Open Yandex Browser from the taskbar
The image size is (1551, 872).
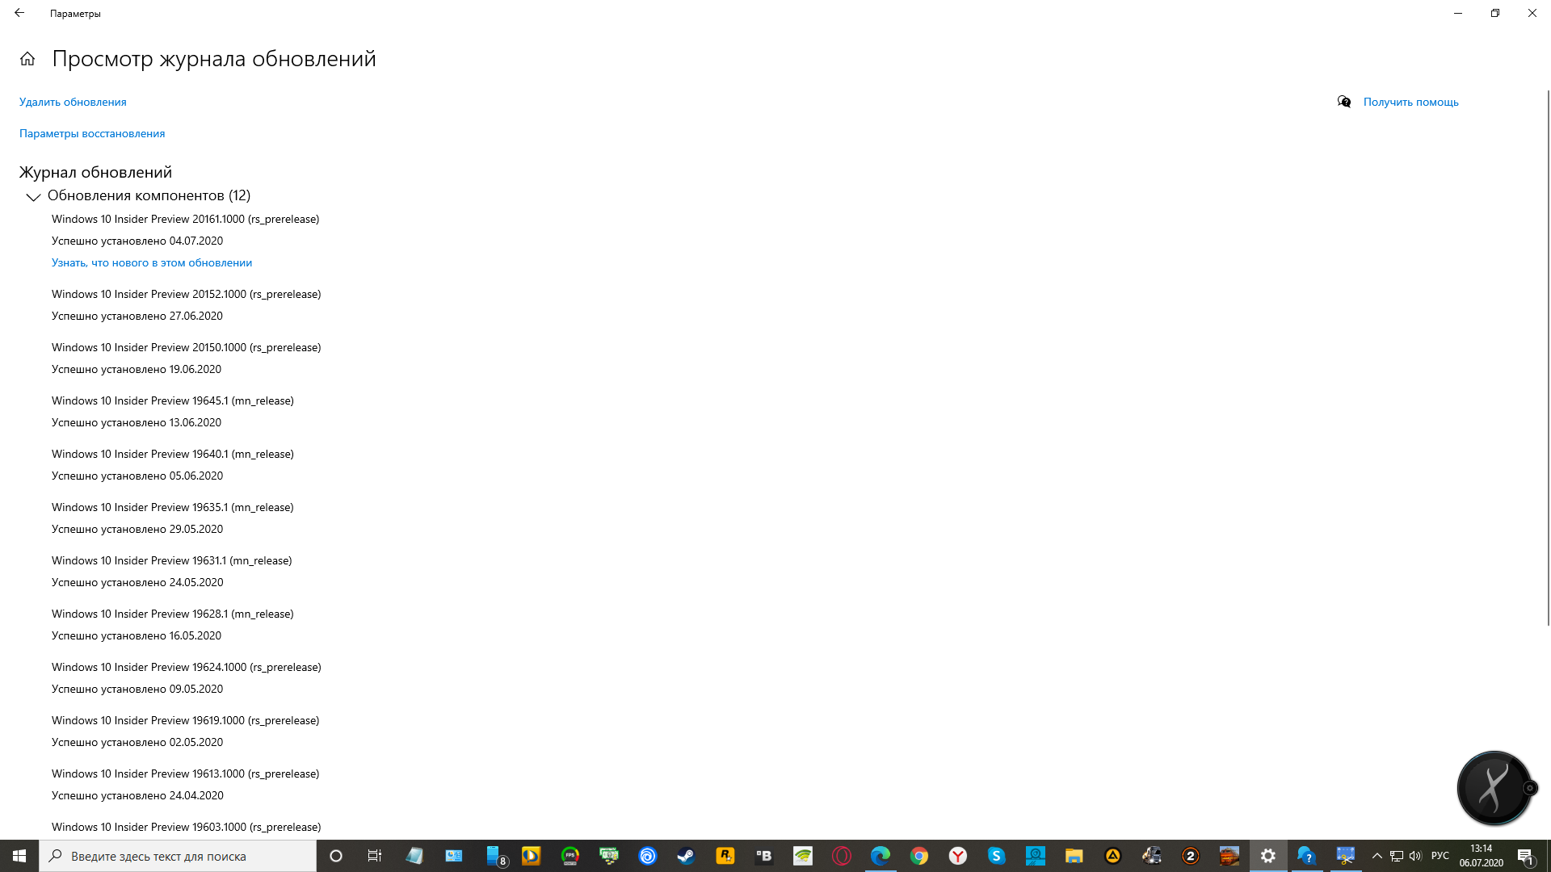(958, 856)
